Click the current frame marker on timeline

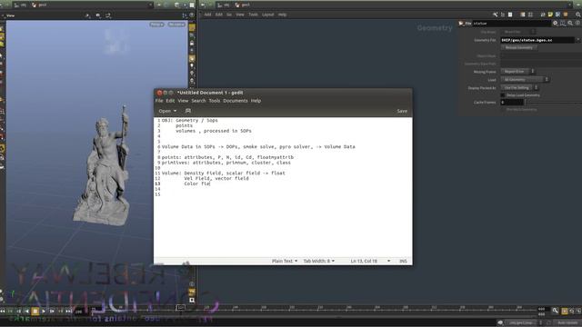click(x=180, y=308)
